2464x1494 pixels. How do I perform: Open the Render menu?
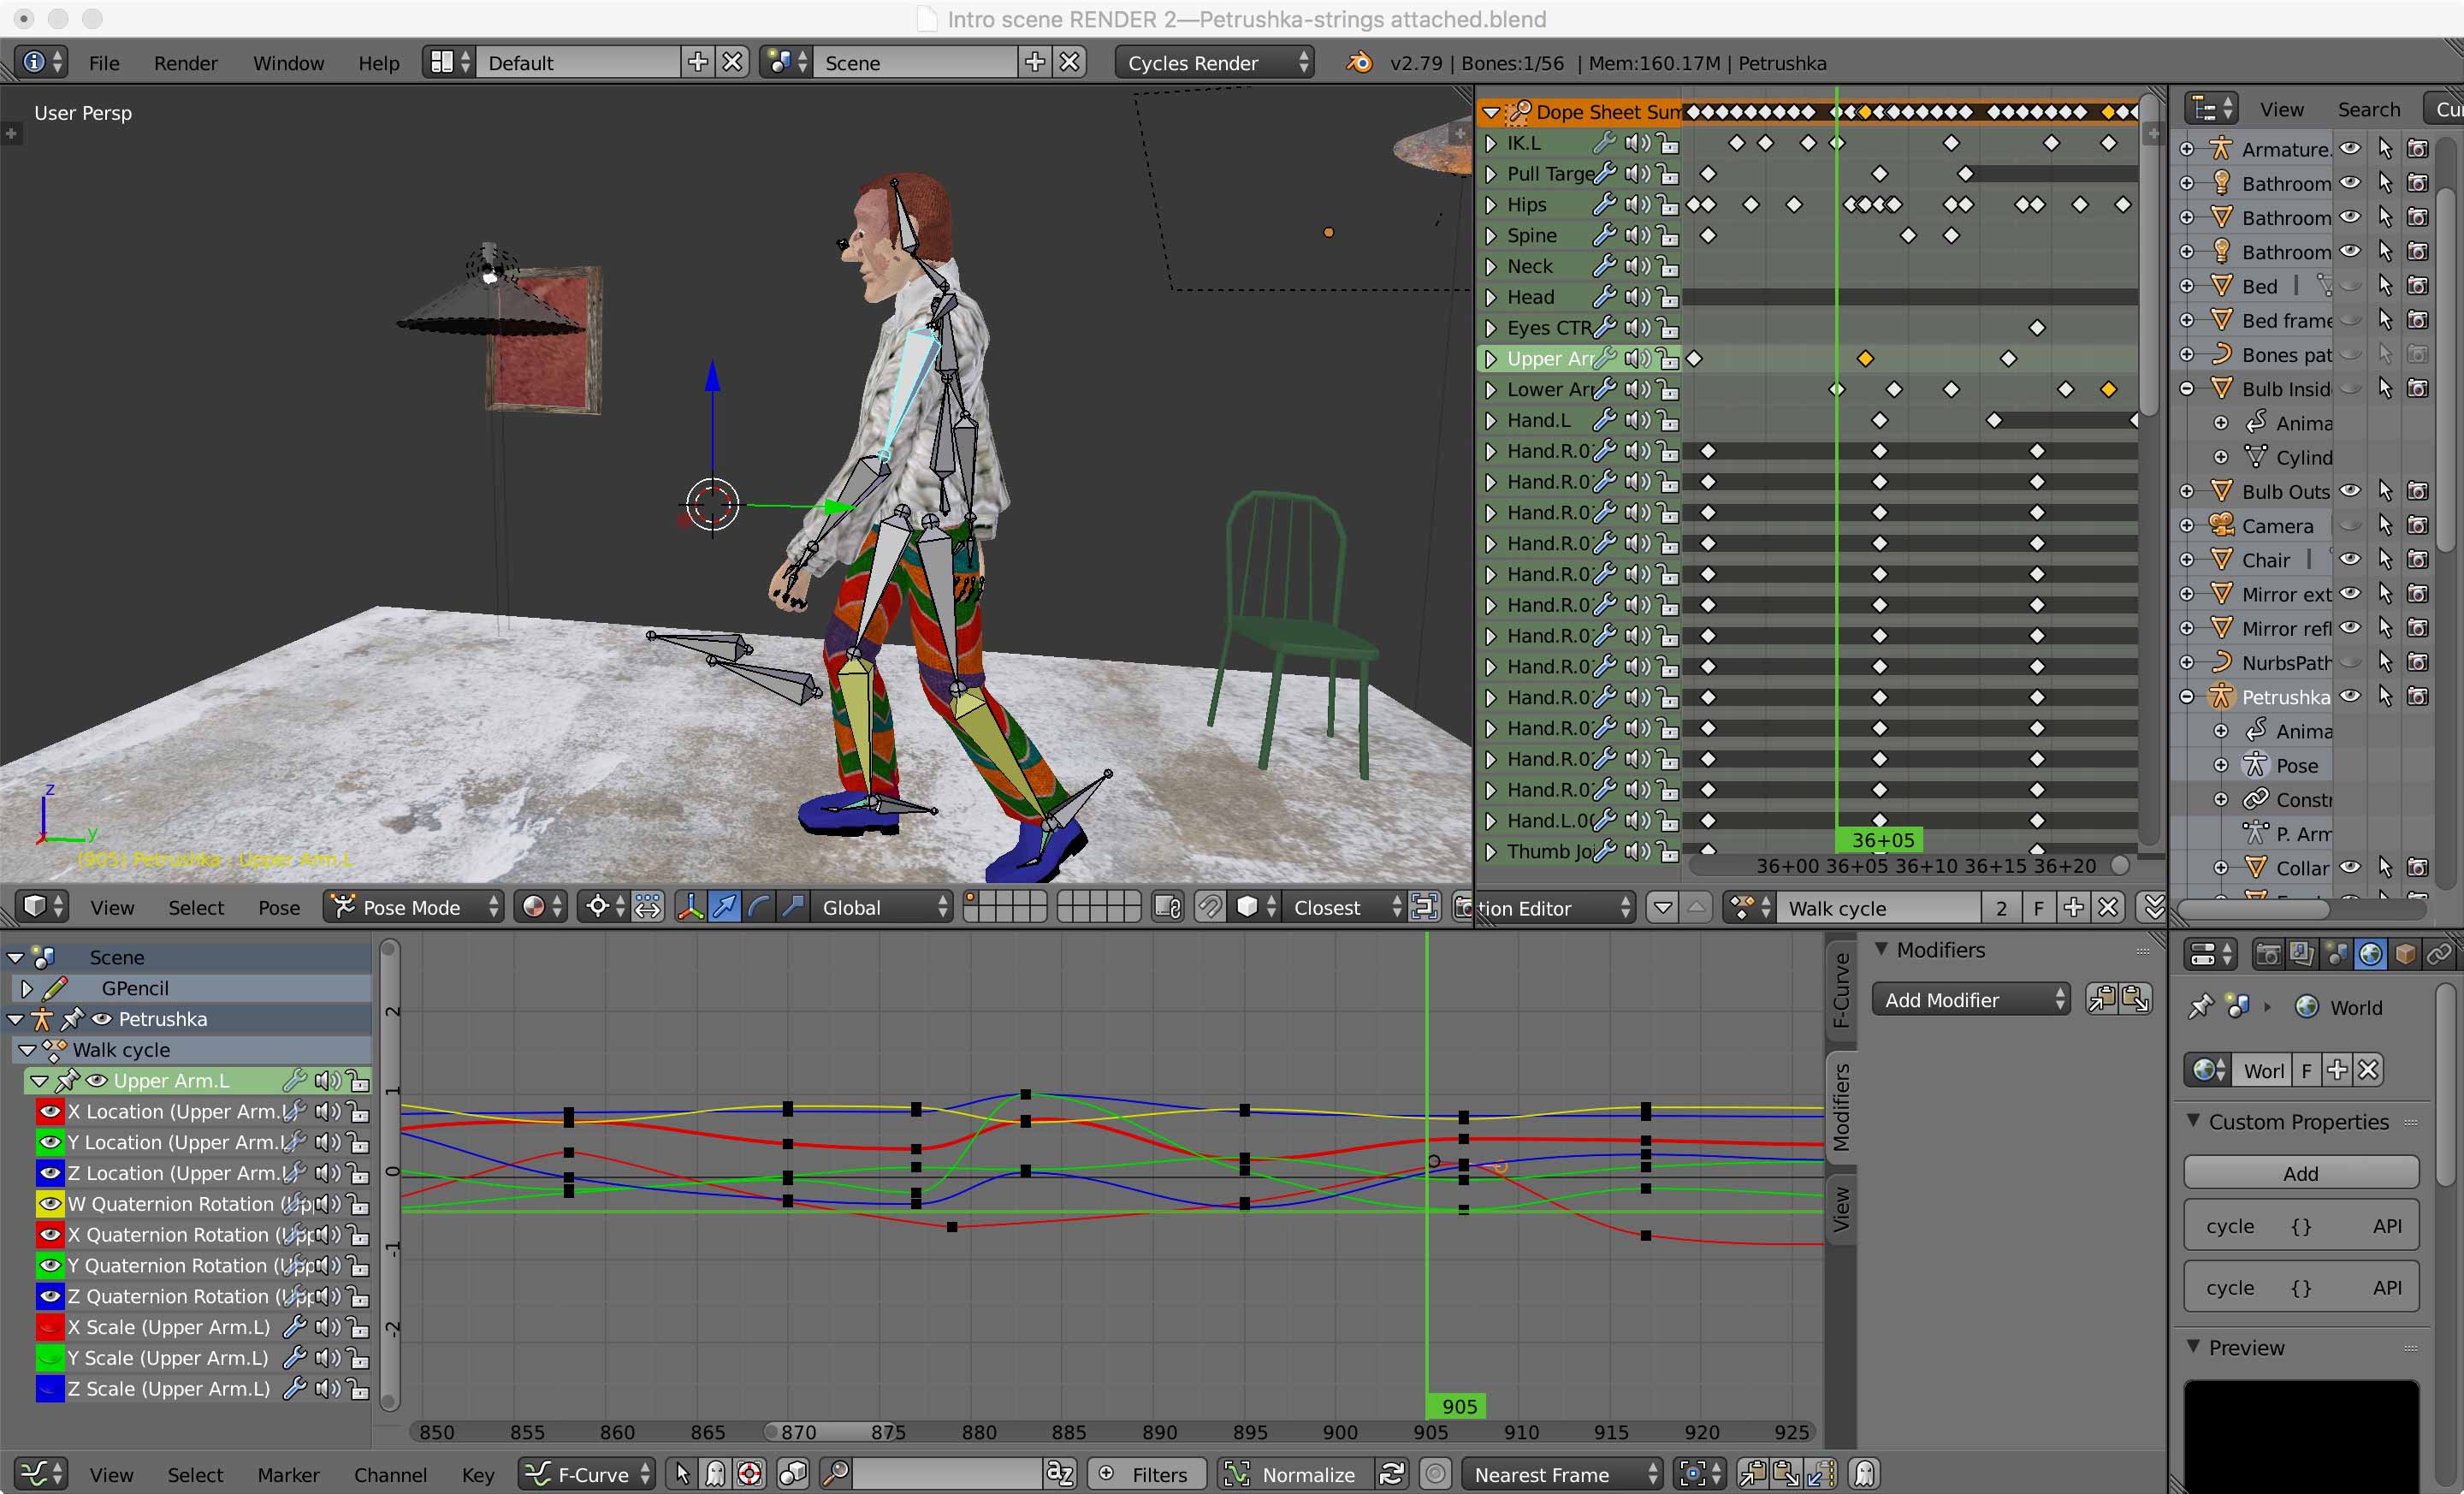[185, 63]
